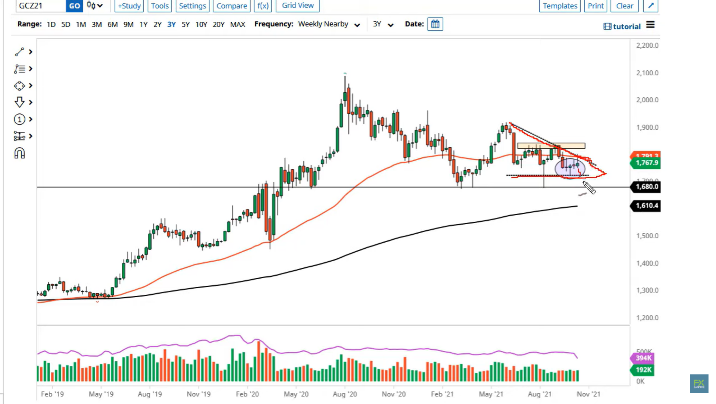Click the 192K volume label

pyautogui.click(x=643, y=370)
